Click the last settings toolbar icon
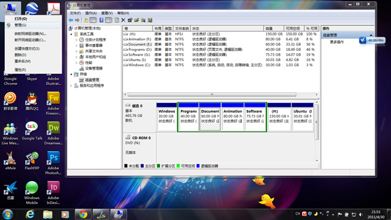 point(150,20)
